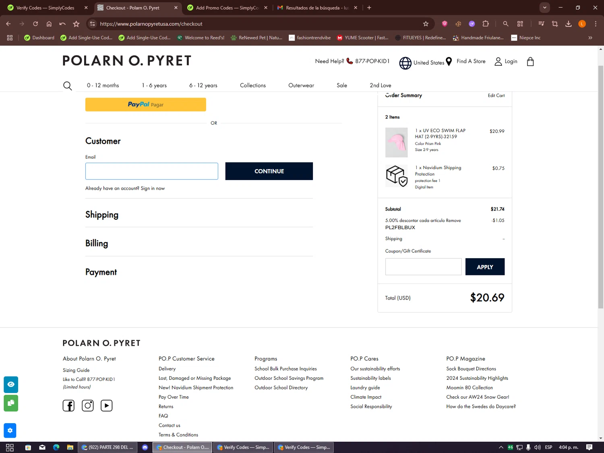Click the Email input field
Viewport: 604px width, 453px height.
click(152, 171)
